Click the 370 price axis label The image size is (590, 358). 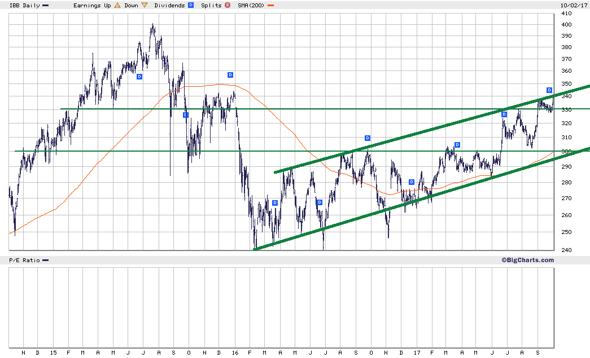(566, 59)
